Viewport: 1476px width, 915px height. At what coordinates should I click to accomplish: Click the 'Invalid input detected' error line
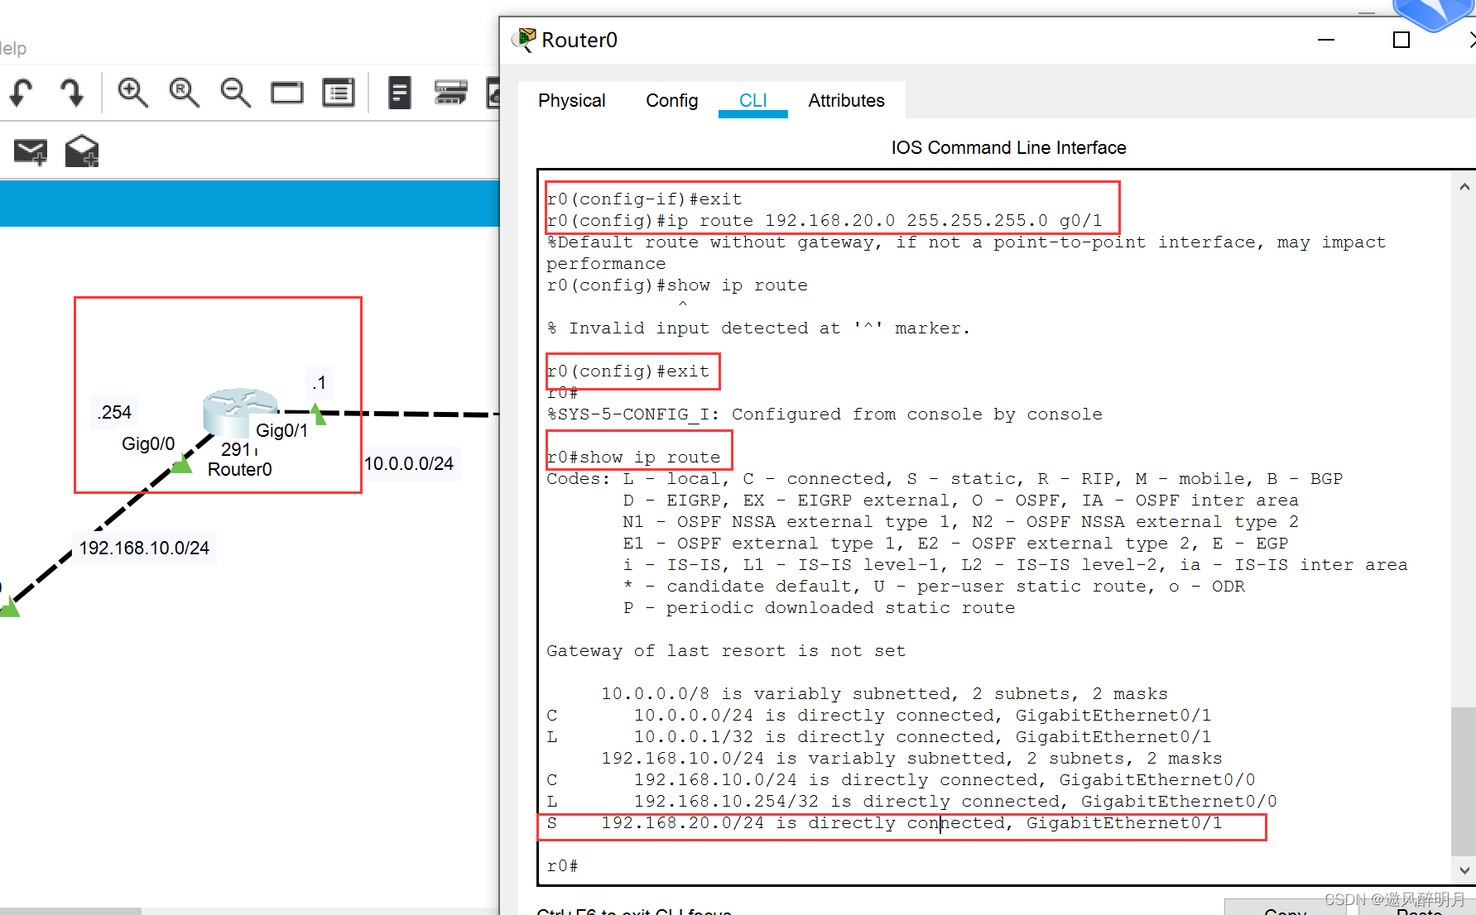point(758,328)
